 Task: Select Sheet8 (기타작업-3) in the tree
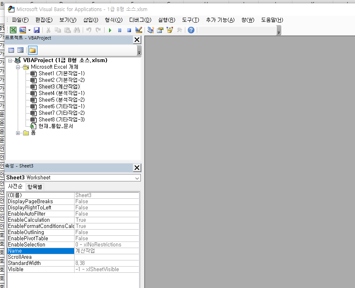[x=62, y=119]
